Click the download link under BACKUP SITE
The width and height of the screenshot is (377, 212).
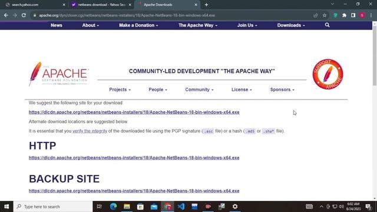pyautogui.click(x=134, y=191)
